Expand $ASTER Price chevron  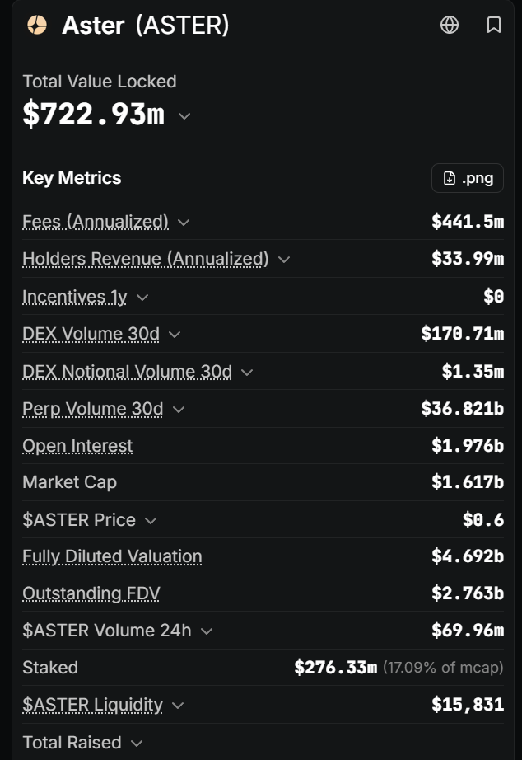[151, 521]
